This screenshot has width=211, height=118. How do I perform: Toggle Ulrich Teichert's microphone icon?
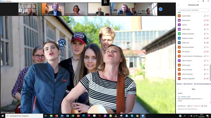point(205,60)
